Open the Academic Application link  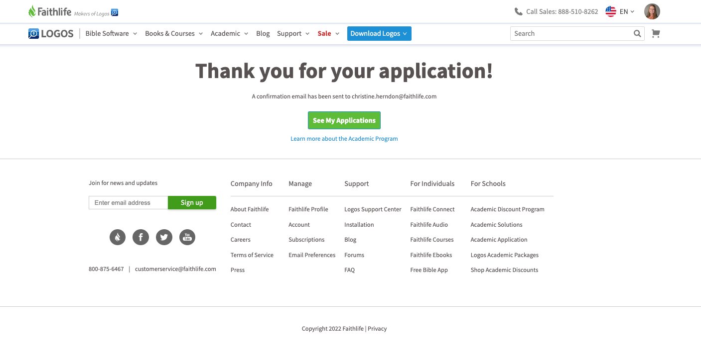499,240
